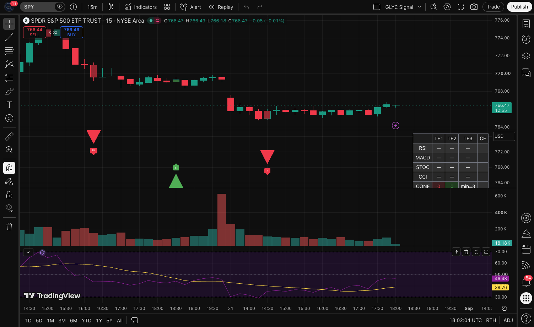
Task: Select the brush drawing tool
Action: click(9, 91)
